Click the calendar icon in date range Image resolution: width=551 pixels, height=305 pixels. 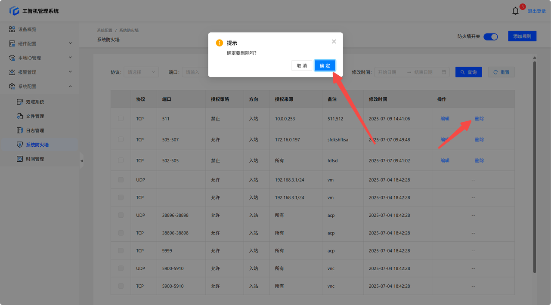pos(444,72)
